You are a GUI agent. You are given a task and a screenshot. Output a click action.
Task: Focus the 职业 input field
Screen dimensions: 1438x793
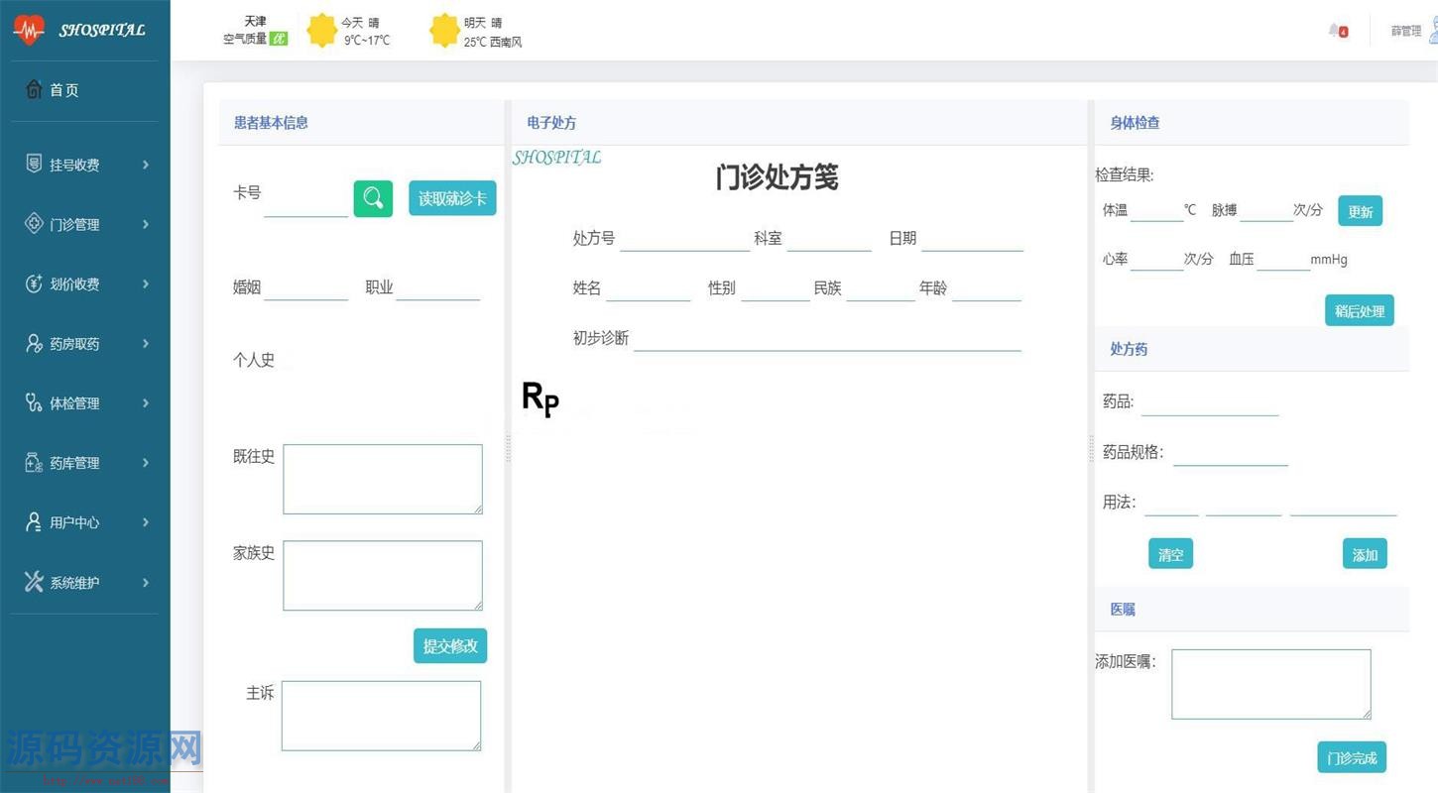[438, 287]
